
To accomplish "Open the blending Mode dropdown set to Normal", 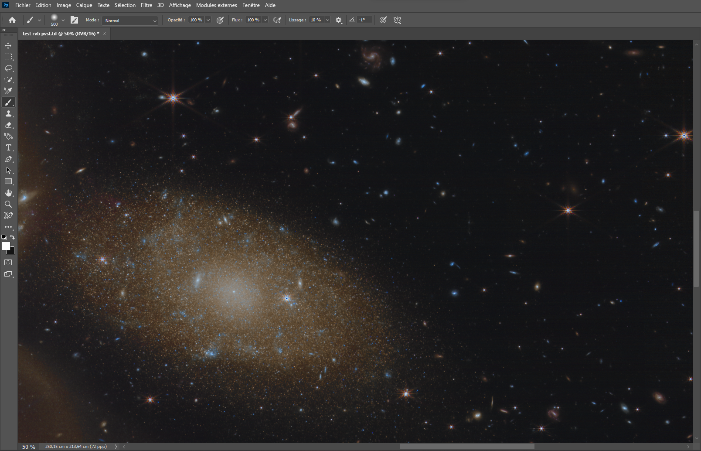I will coord(130,20).
